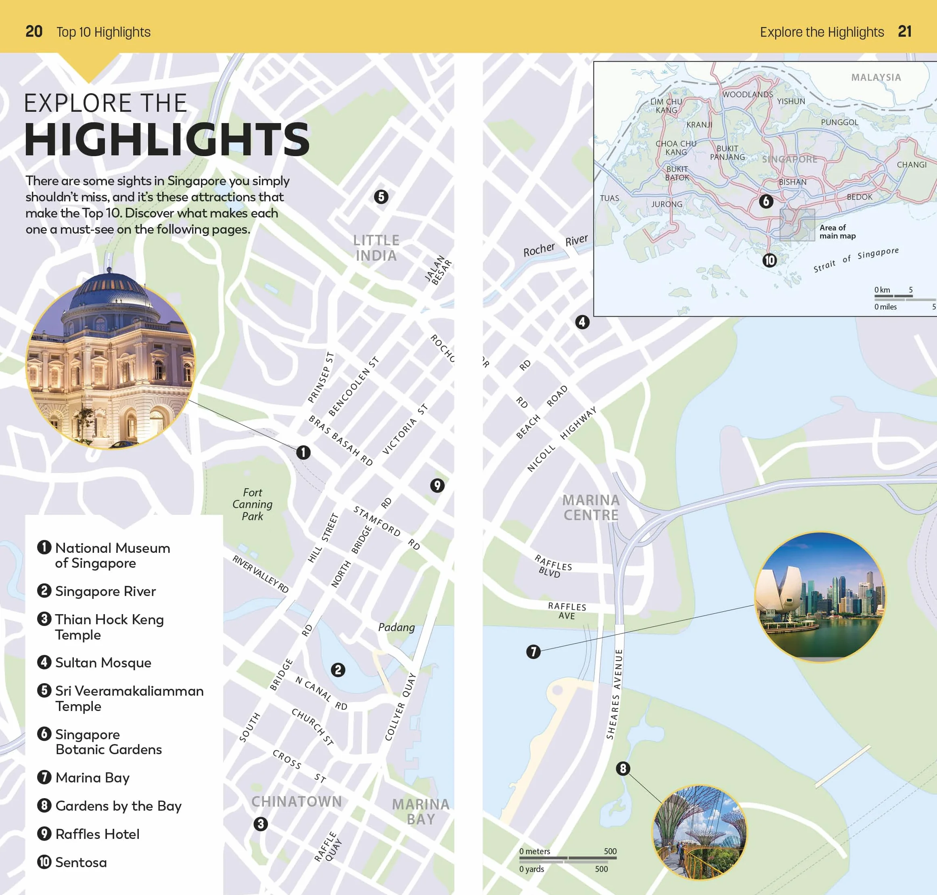Image resolution: width=937 pixels, height=895 pixels.
Task: Click the 'RIVER VALLEY RD' road label
Action: pos(261,574)
